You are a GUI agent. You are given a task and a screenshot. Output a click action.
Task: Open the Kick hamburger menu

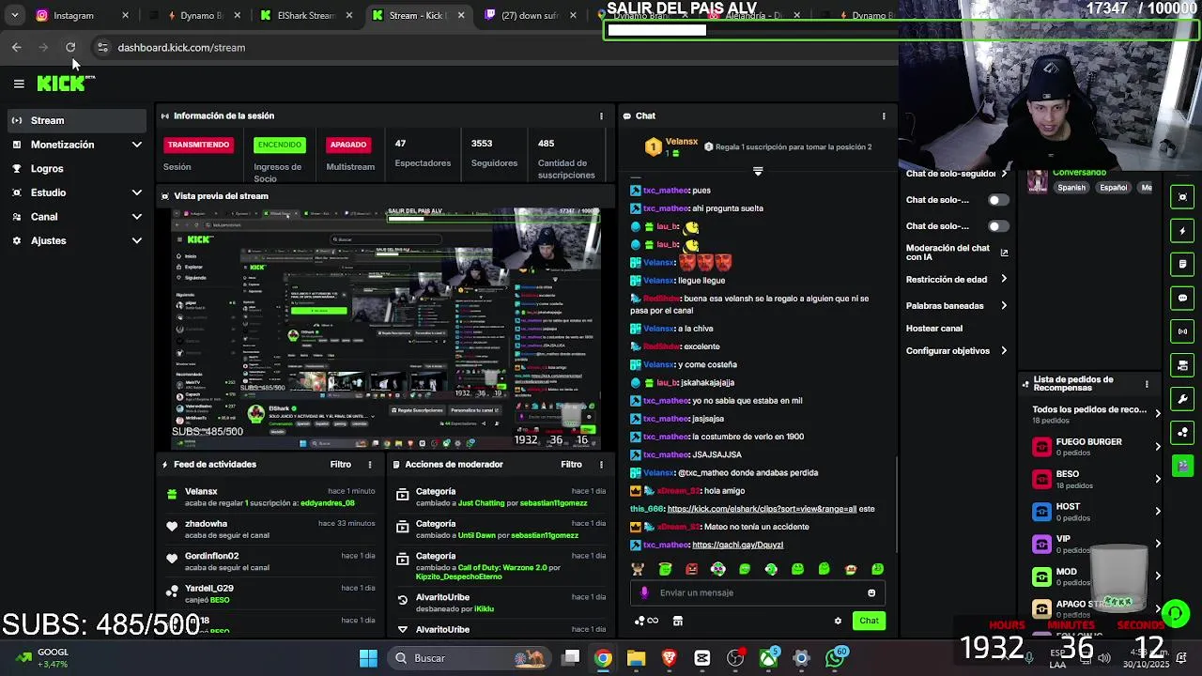(19, 84)
